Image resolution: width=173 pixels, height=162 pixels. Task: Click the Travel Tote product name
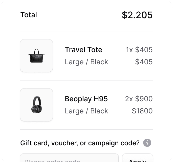83,50
